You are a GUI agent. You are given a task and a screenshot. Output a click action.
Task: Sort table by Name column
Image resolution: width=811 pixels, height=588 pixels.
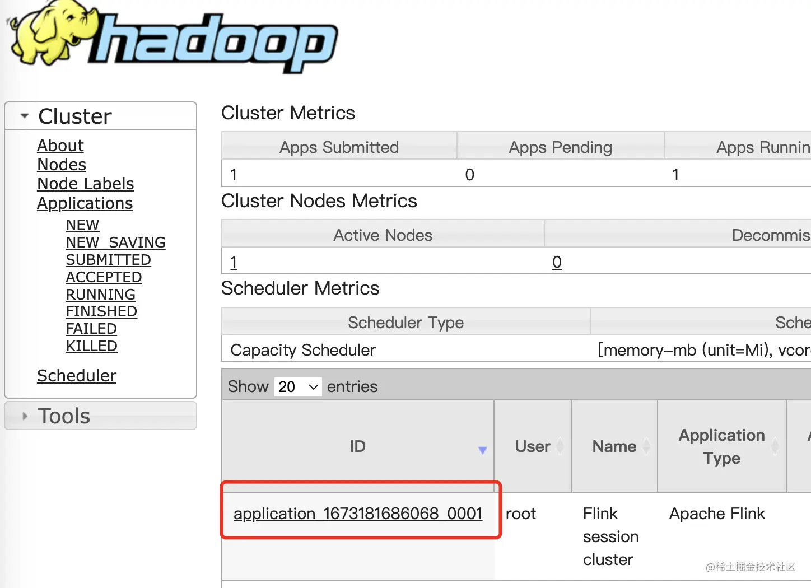[x=614, y=446]
